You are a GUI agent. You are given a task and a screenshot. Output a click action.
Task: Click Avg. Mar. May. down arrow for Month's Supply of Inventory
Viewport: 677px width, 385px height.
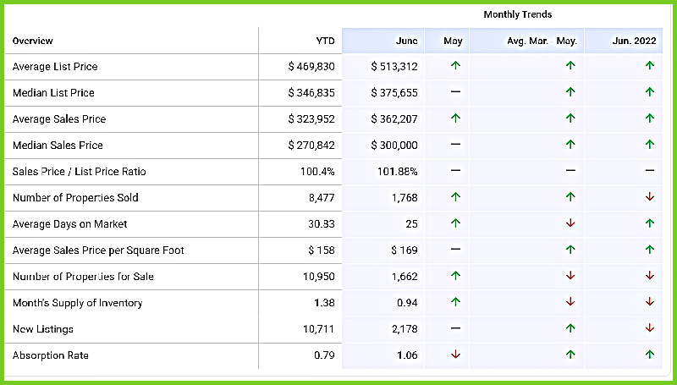pos(570,302)
